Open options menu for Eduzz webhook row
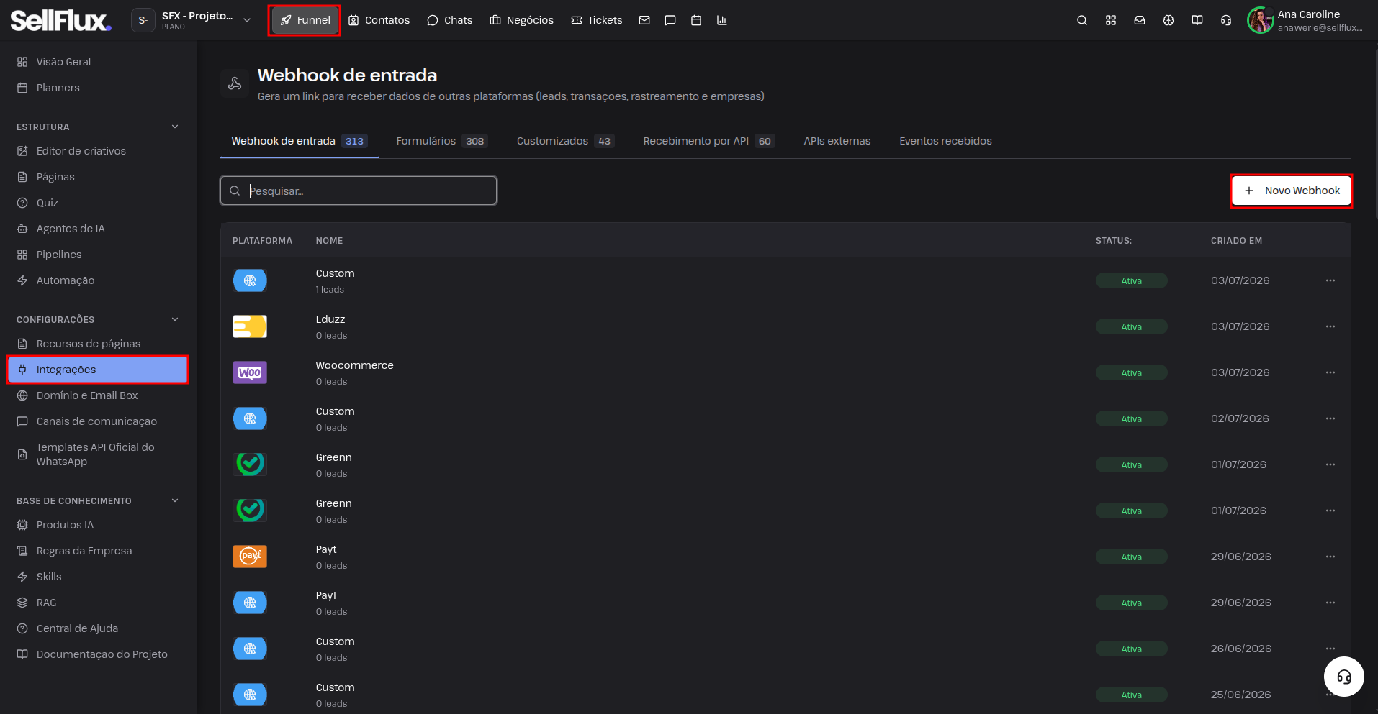This screenshot has height=714, width=1378. click(1330, 326)
